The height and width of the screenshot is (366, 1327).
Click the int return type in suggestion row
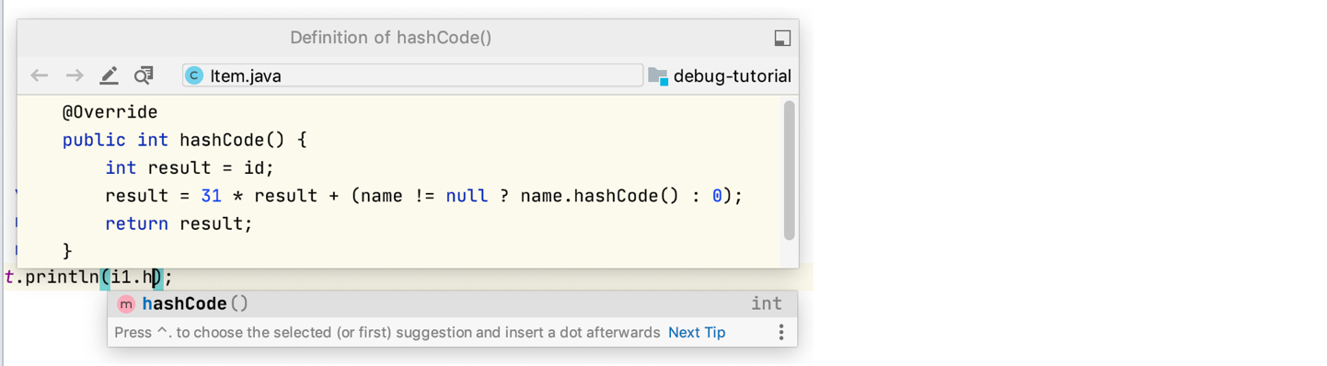(766, 304)
